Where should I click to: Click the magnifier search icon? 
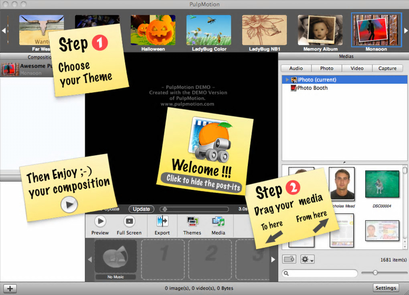(x=286, y=273)
